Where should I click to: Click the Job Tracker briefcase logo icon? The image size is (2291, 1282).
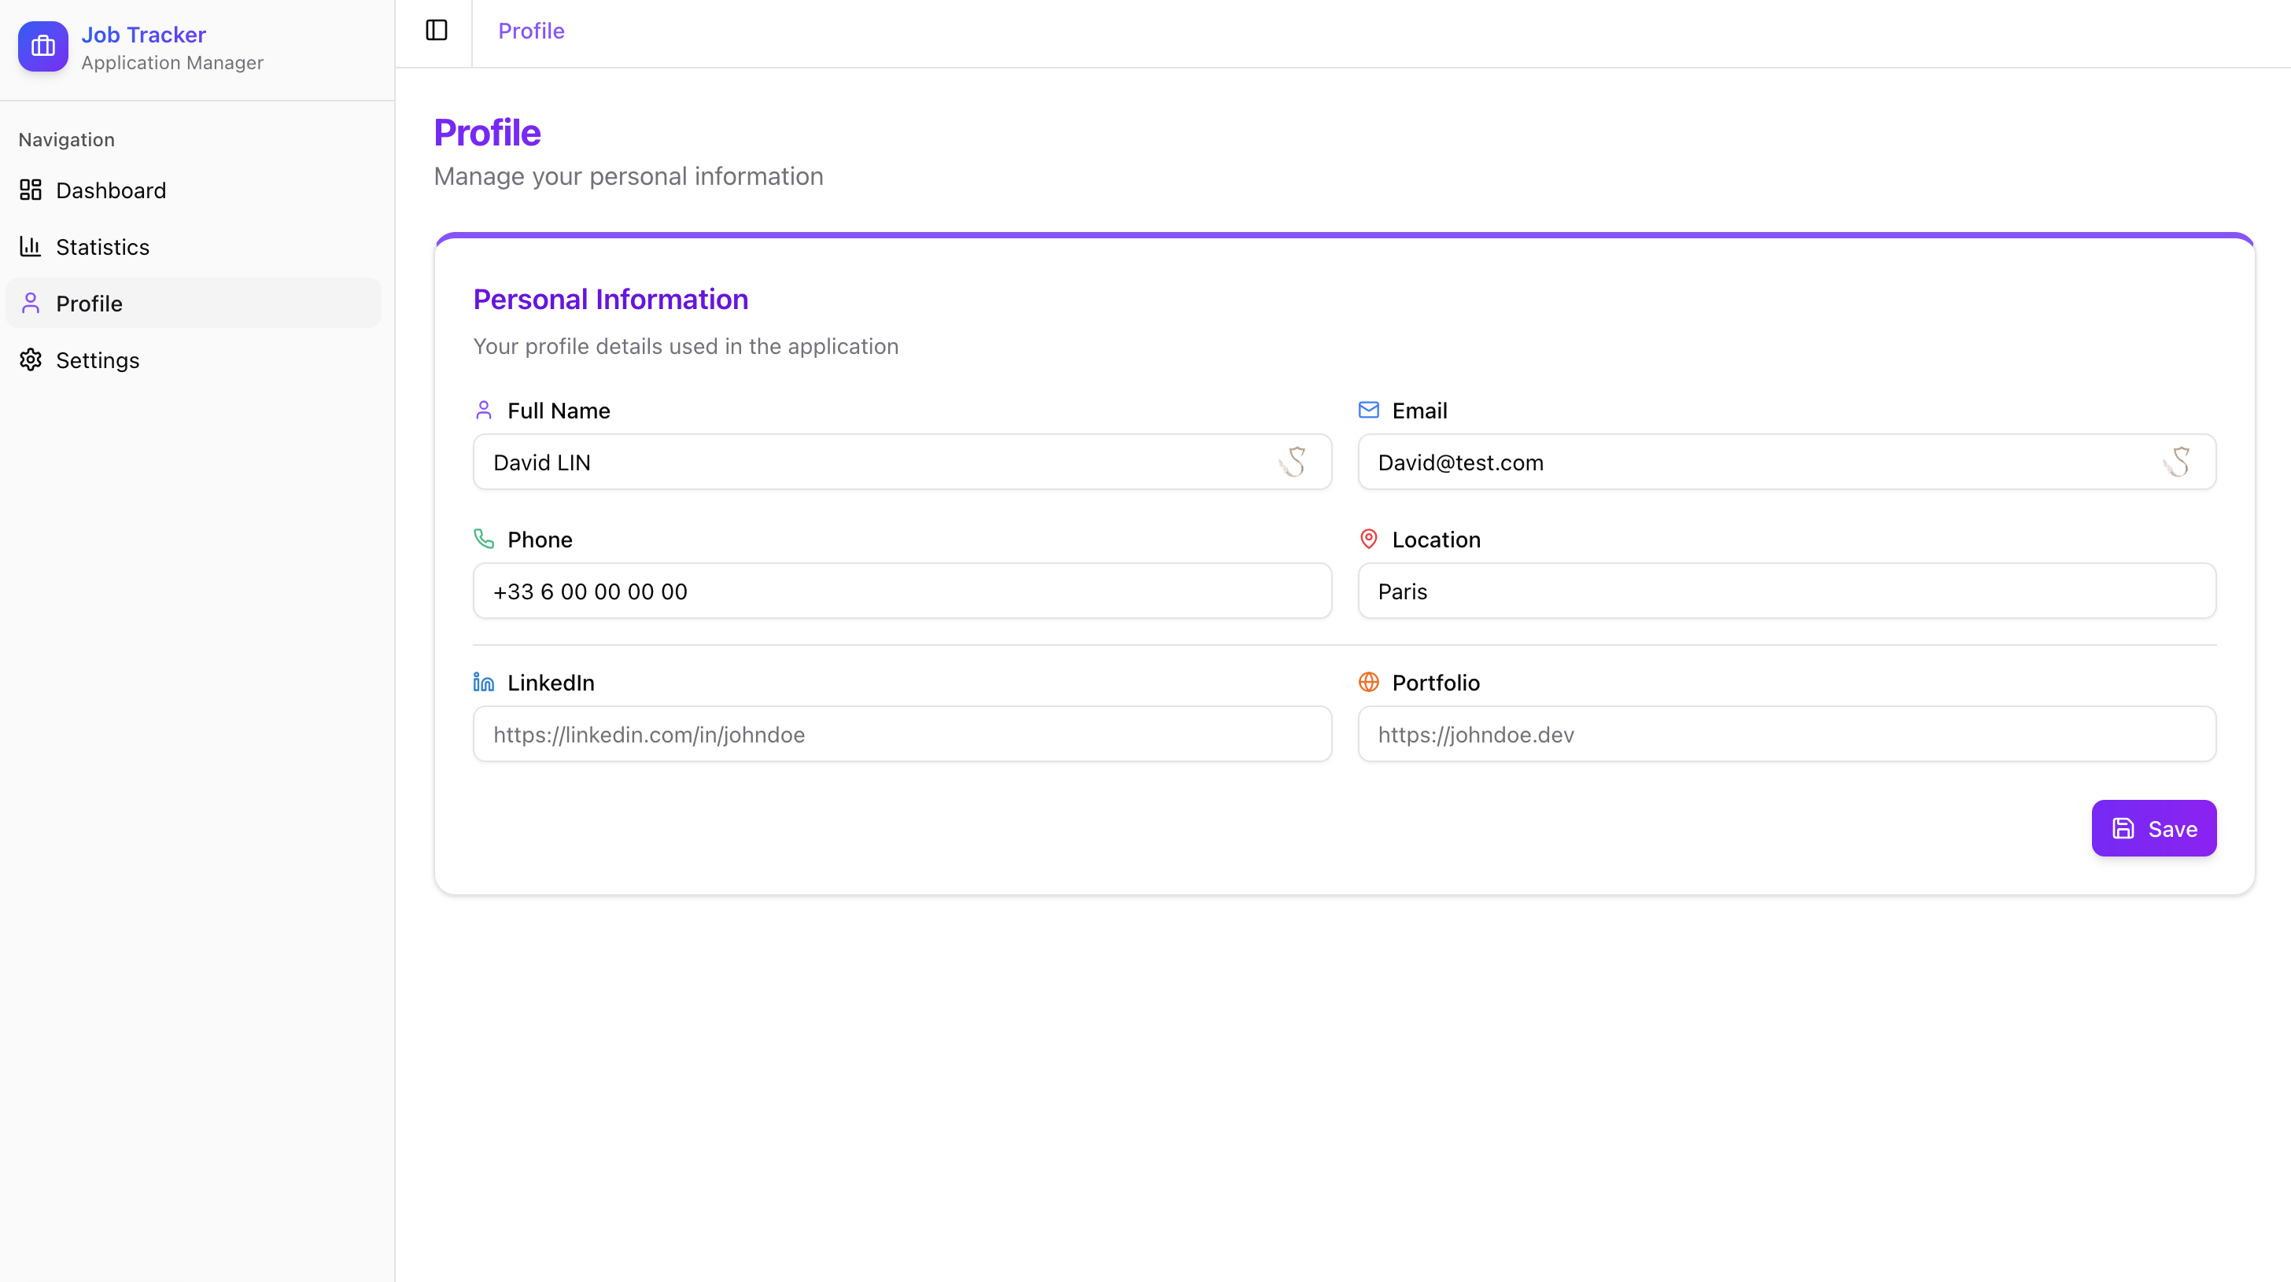(x=42, y=46)
